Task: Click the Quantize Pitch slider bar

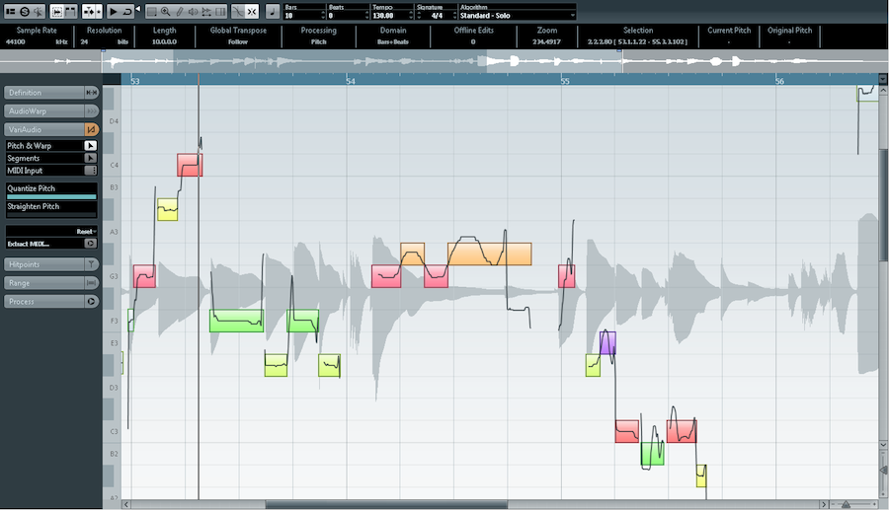Action: (51, 197)
